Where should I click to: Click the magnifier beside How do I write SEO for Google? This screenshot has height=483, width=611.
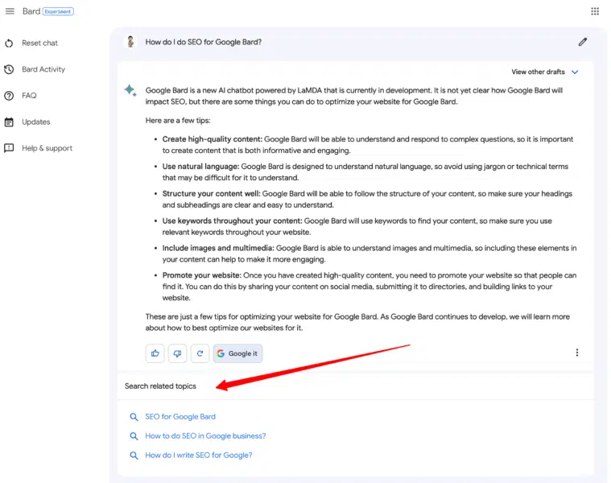coord(134,455)
